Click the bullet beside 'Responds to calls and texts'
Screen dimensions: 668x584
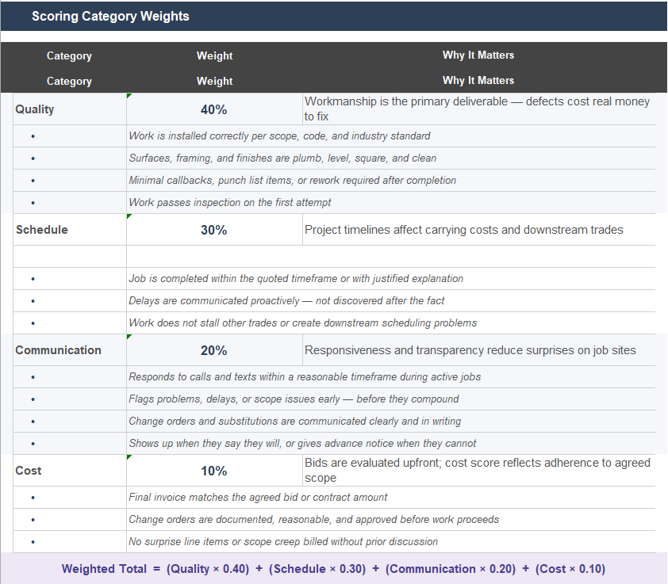pos(32,376)
